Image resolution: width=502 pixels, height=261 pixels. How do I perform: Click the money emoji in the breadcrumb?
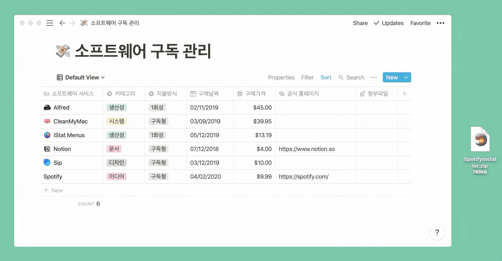pyautogui.click(x=84, y=23)
